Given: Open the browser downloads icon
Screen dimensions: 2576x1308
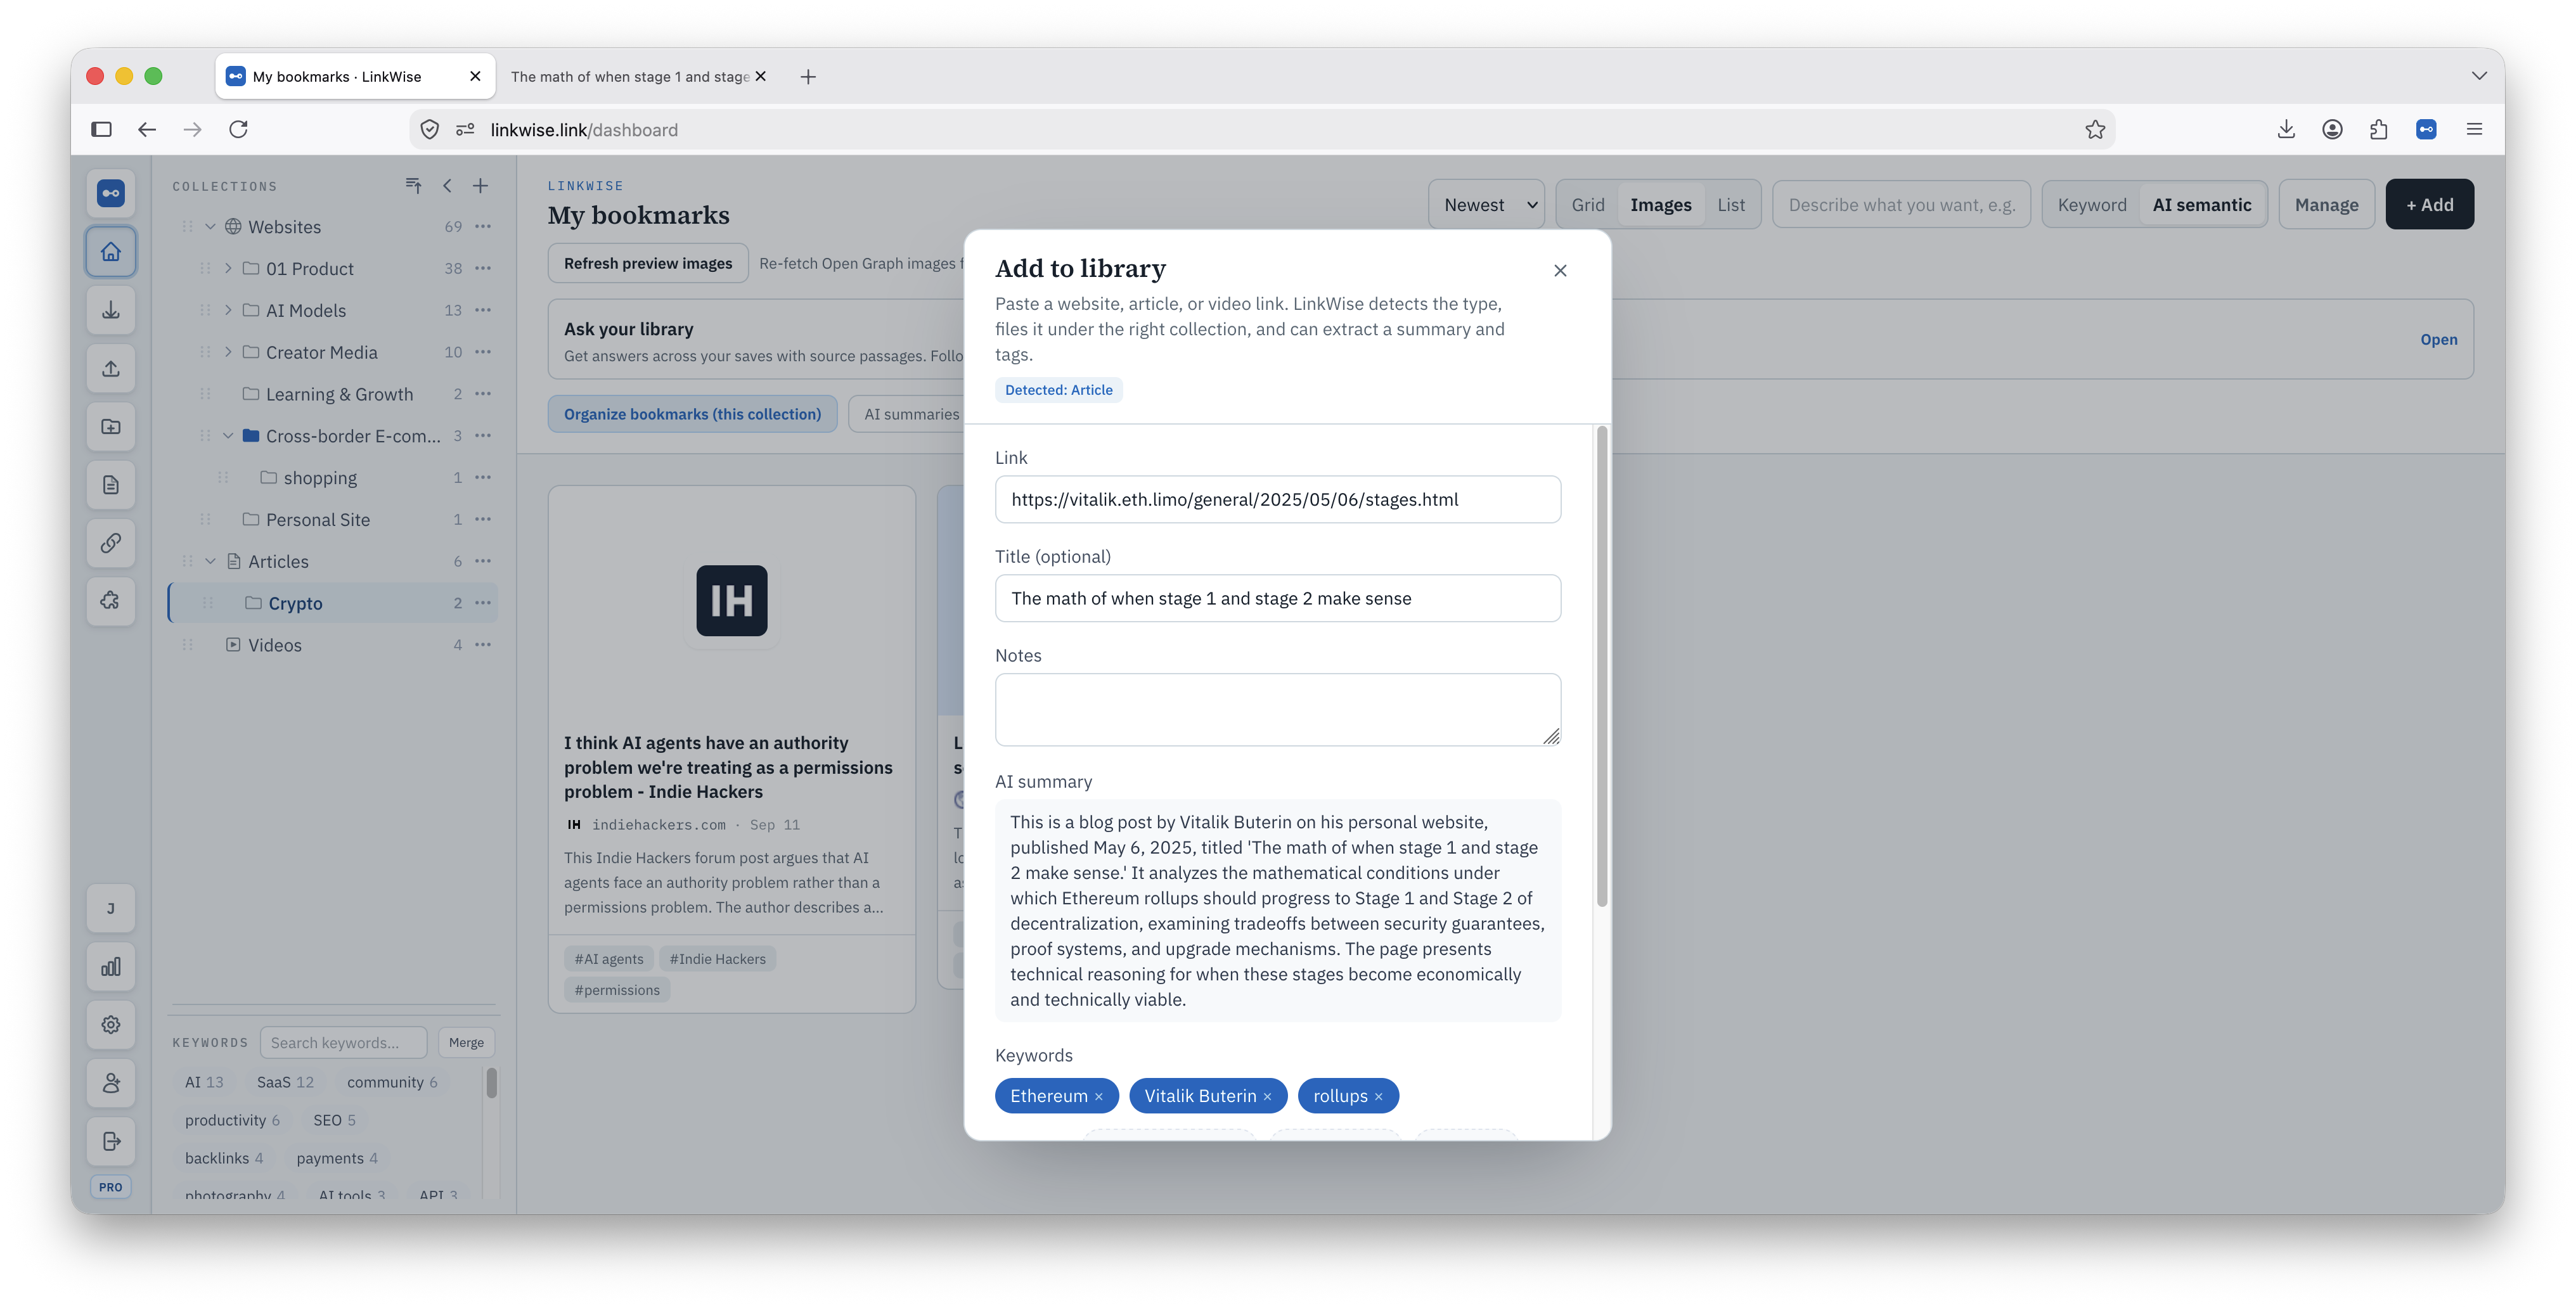Looking at the screenshot, I should click(2286, 130).
